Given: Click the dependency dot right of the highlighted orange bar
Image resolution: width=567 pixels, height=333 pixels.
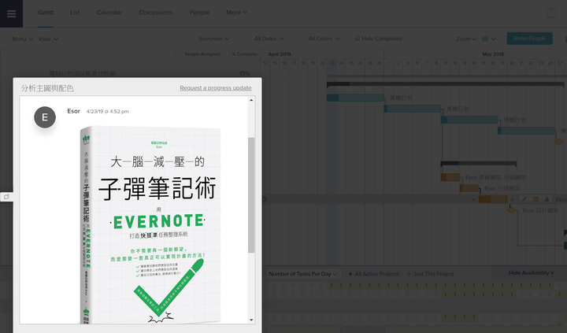Looking at the screenshot, I should (512, 199).
